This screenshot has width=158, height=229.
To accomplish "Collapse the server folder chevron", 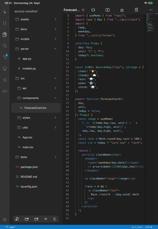I will (55, 49).
